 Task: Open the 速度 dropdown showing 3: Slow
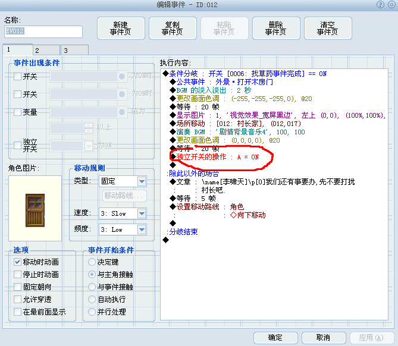click(x=123, y=213)
